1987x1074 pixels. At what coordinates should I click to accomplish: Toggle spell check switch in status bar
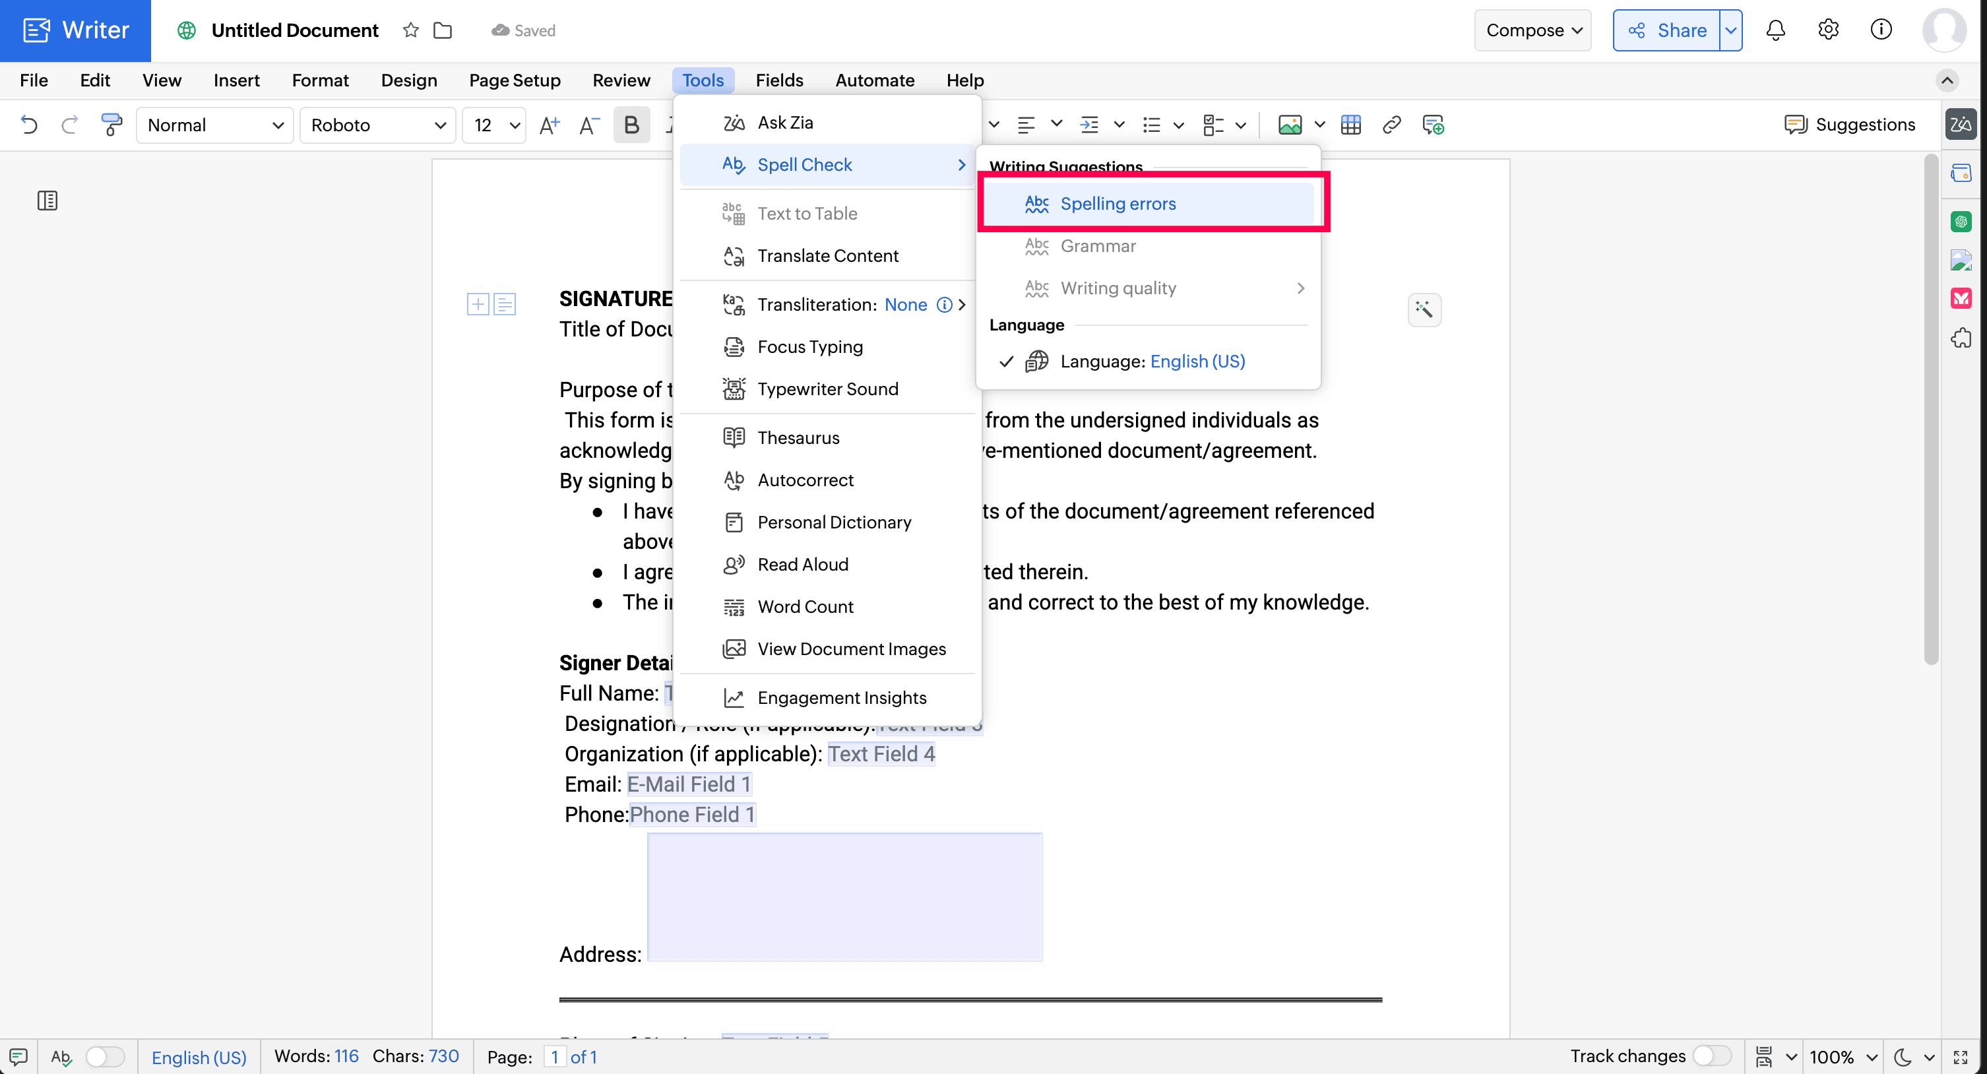point(104,1056)
